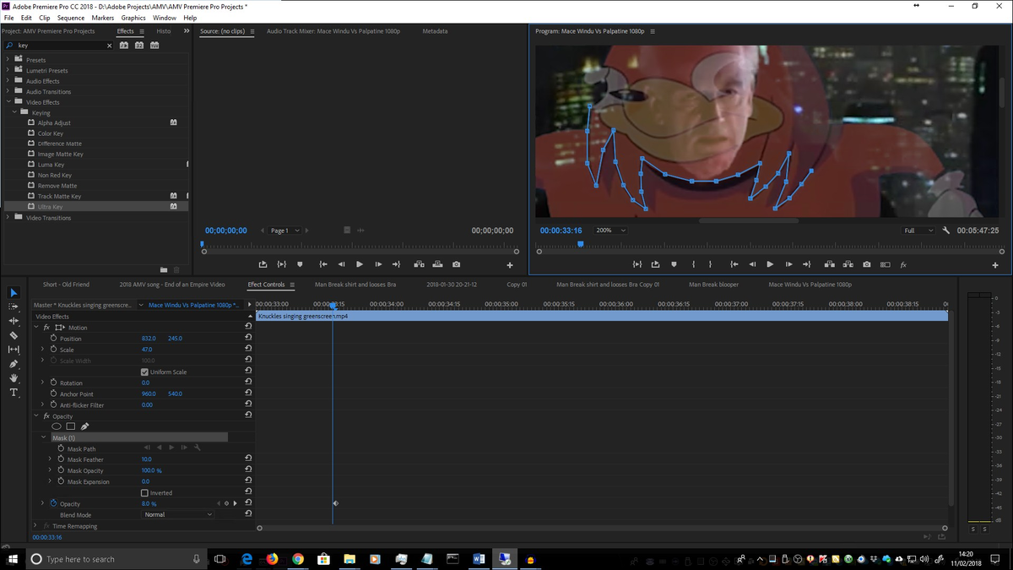The image size is (1013, 570).
Task: Open Chrome from the taskbar
Action: pyautogui.click(x=298, y=558)
